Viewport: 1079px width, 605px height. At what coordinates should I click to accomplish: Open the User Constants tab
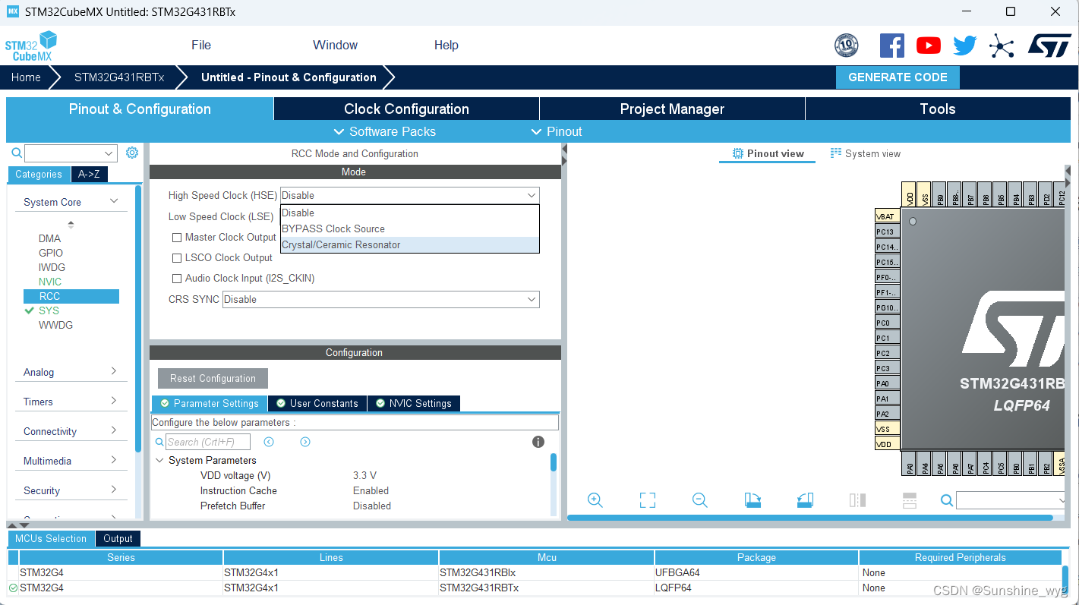(317, 403)
